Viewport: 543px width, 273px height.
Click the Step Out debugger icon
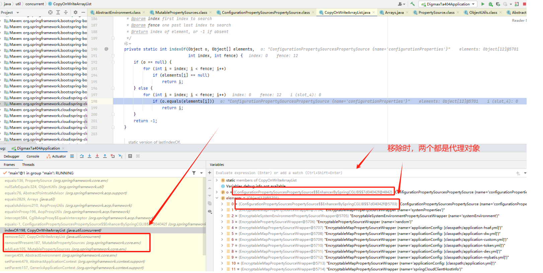click(105, 156)
